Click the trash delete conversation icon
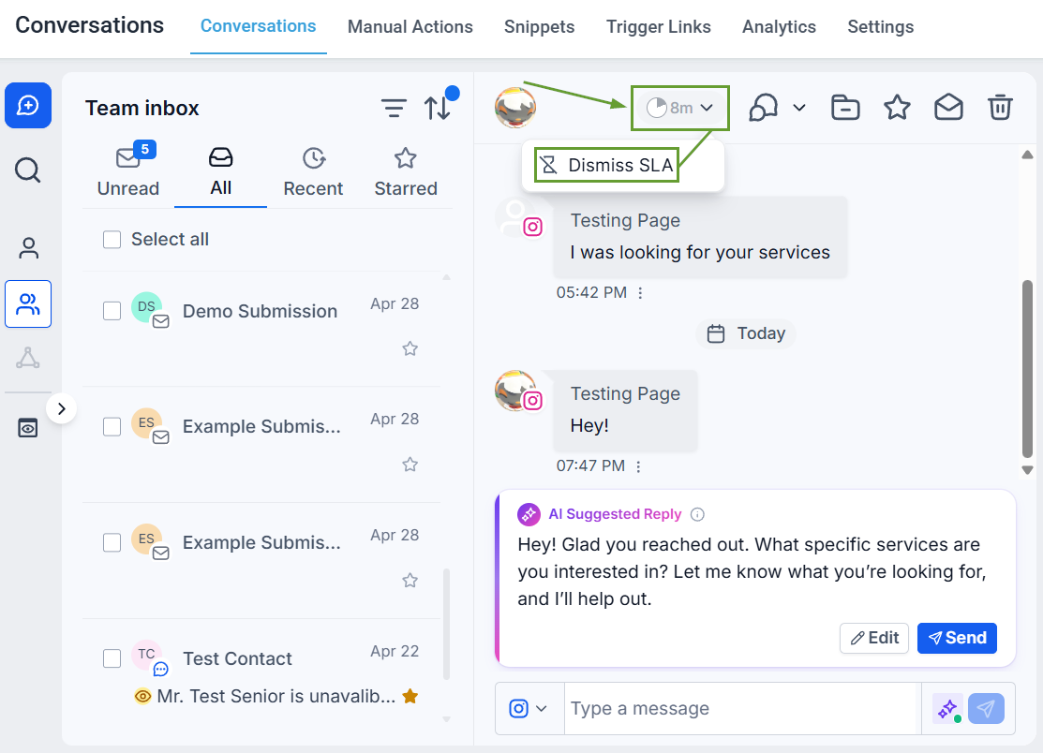The image size is (1043, 753). pos(999,107)
